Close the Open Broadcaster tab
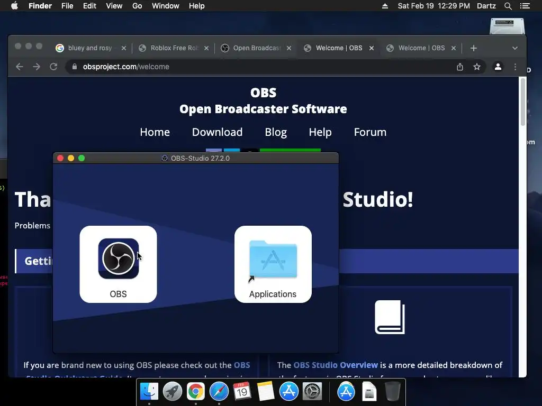The image size is (542, 406). [289, 48]
